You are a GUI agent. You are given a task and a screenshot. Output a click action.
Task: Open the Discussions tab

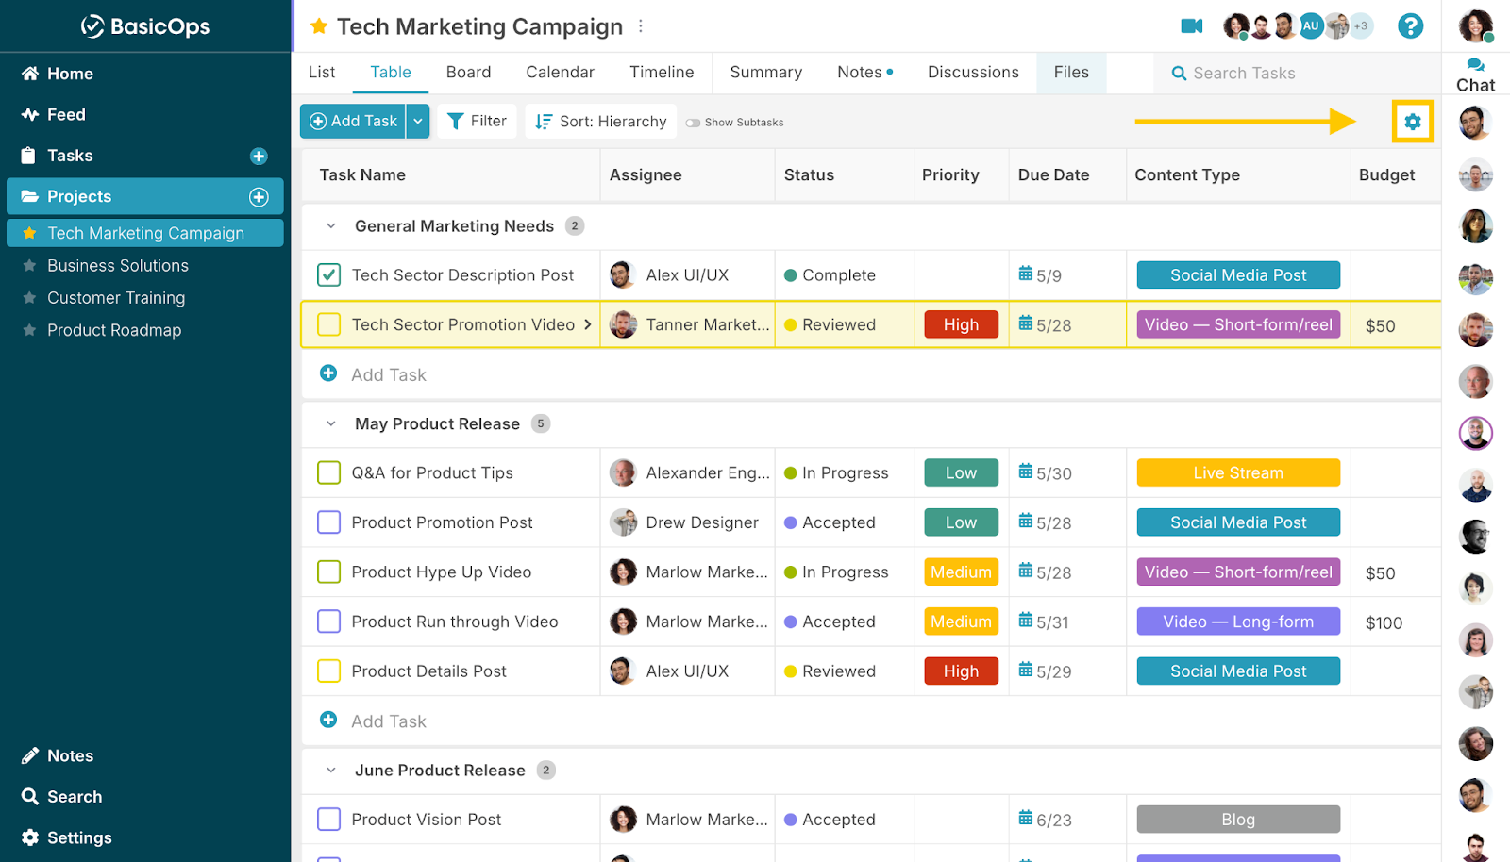[x=973, y=73]
